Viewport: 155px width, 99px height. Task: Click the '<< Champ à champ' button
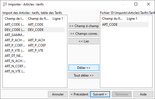(x=84, y=26)
